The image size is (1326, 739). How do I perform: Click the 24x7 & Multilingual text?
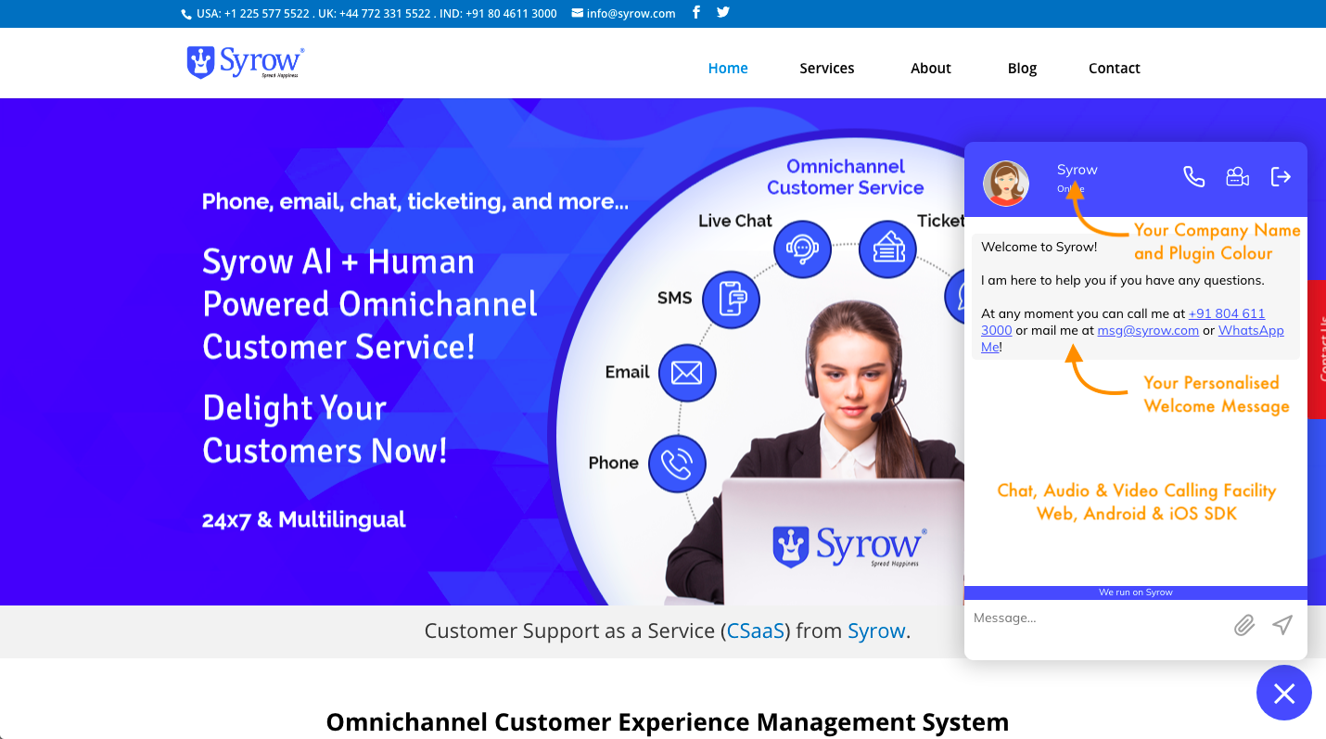pyautogui.click(x=304, y=519)
